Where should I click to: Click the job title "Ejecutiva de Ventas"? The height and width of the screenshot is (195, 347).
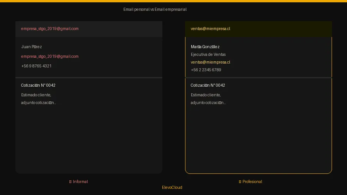208,55
